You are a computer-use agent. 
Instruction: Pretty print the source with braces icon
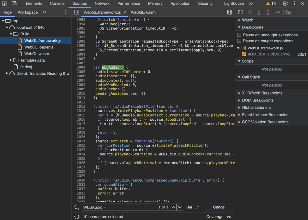(x=76, y=217)
